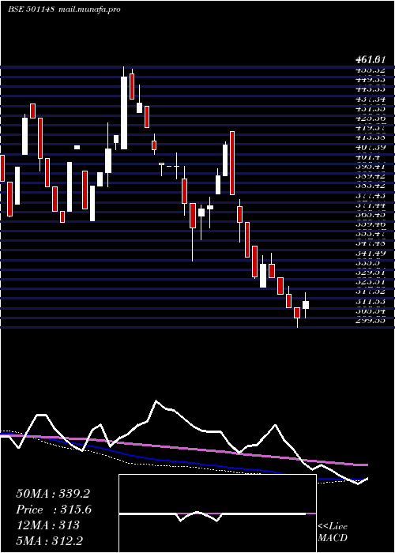Viewport: 395px width, 553px height.
Task: Click the Price : 315.6 readout
Action: pyautogui.click(x=54, y=510)
